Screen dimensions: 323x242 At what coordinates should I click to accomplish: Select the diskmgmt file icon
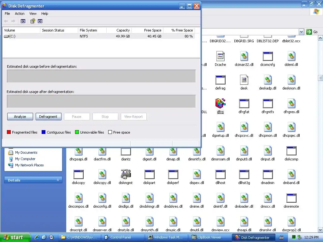tap(126, 174)
